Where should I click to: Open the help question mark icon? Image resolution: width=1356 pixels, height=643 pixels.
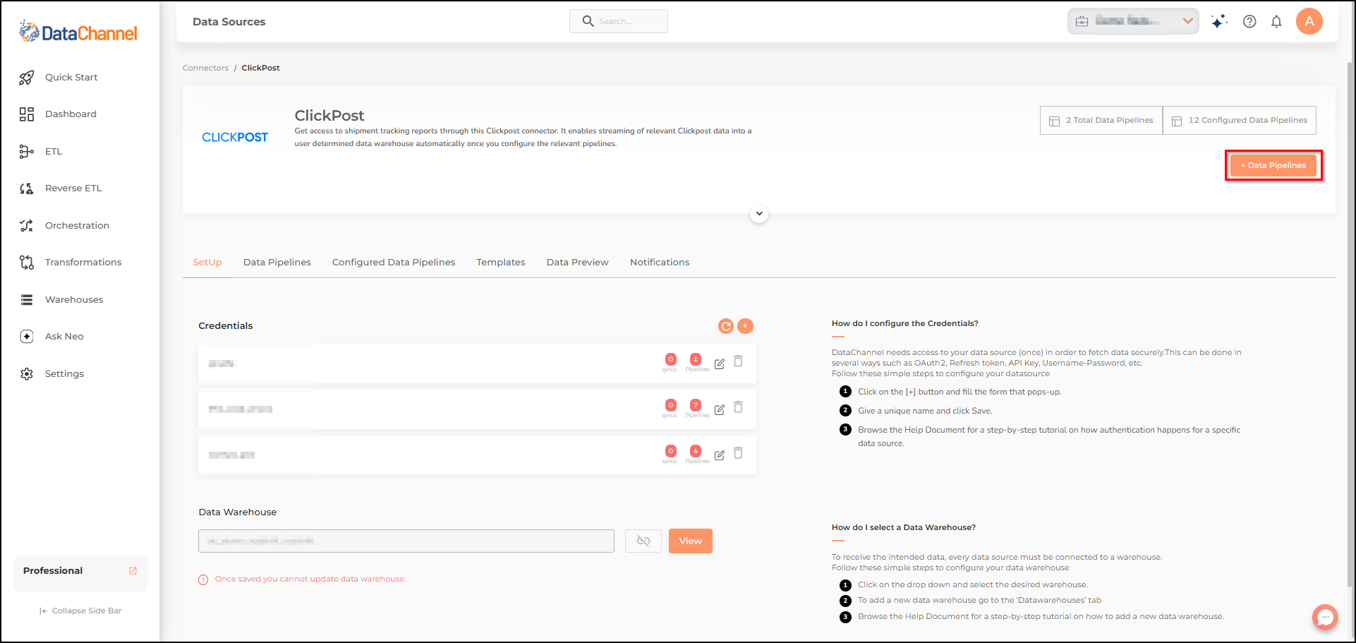(x=1249, y=21)
